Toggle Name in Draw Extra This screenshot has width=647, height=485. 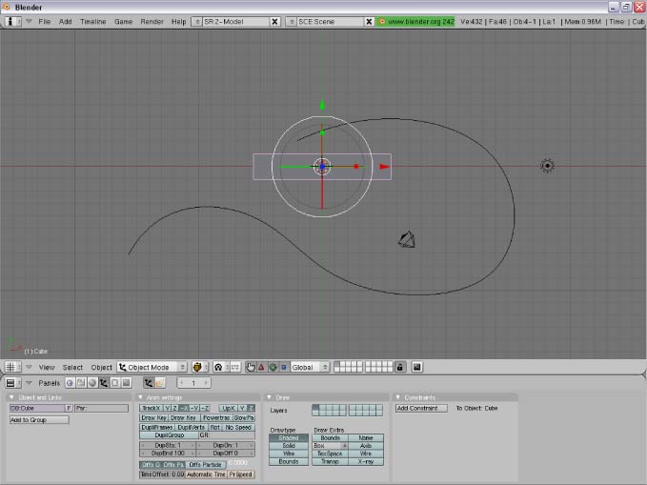(x=366, y=438)
